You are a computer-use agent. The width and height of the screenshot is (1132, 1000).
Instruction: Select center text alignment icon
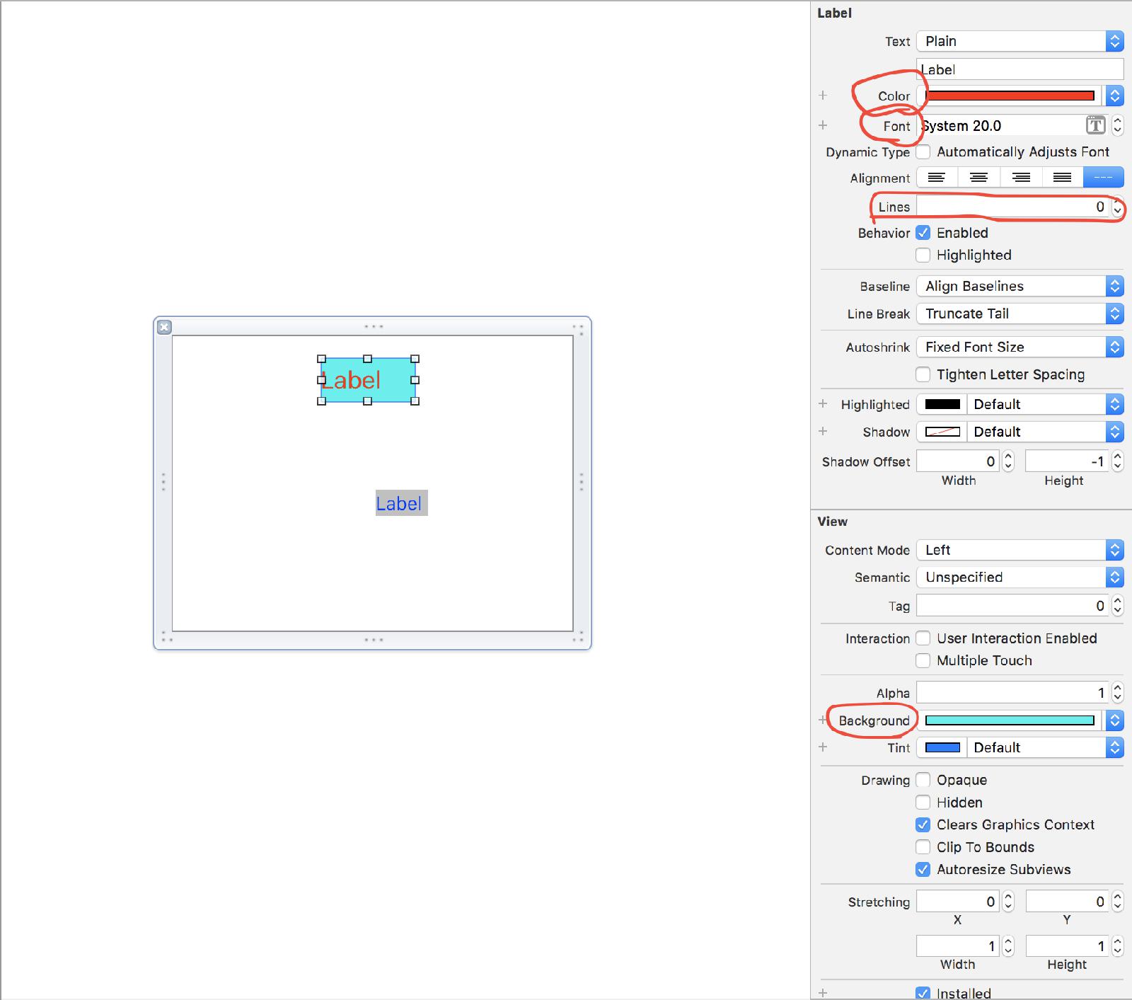[x=978, y=178]
